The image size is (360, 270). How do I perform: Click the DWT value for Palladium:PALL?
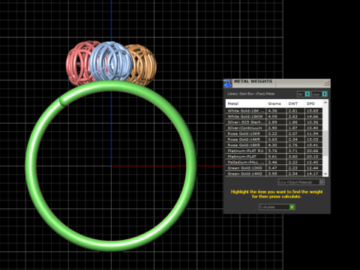292,162
